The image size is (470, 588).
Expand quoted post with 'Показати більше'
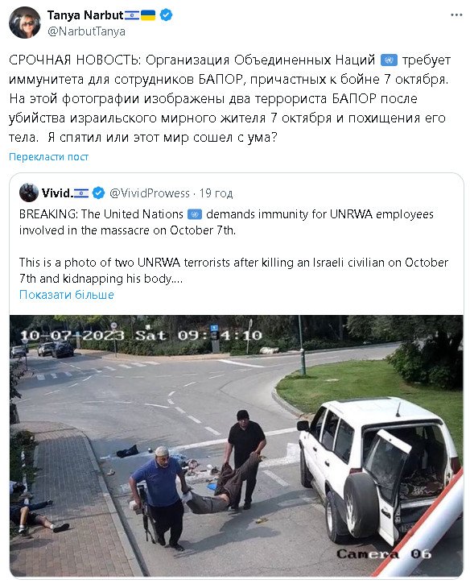point(67,295)
